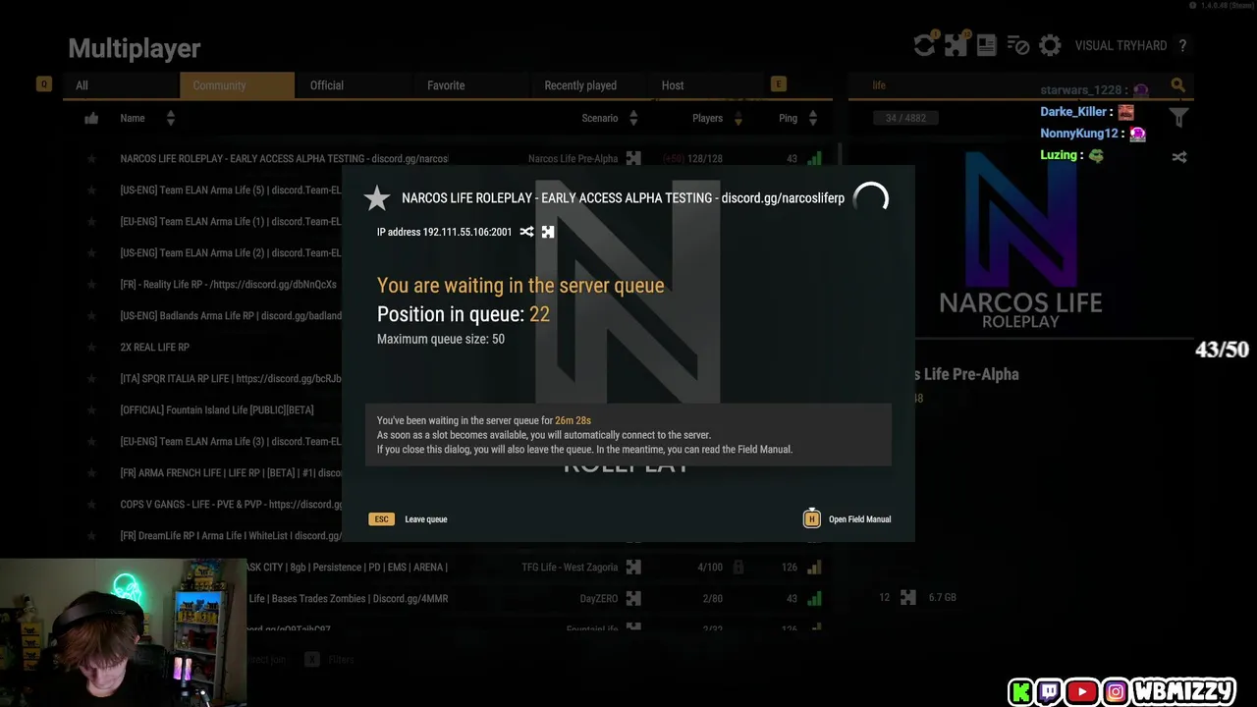Toggle favorite star for Team ELAN Arma Life (2)
The image size is (1257, 707).
pos(91,252)
